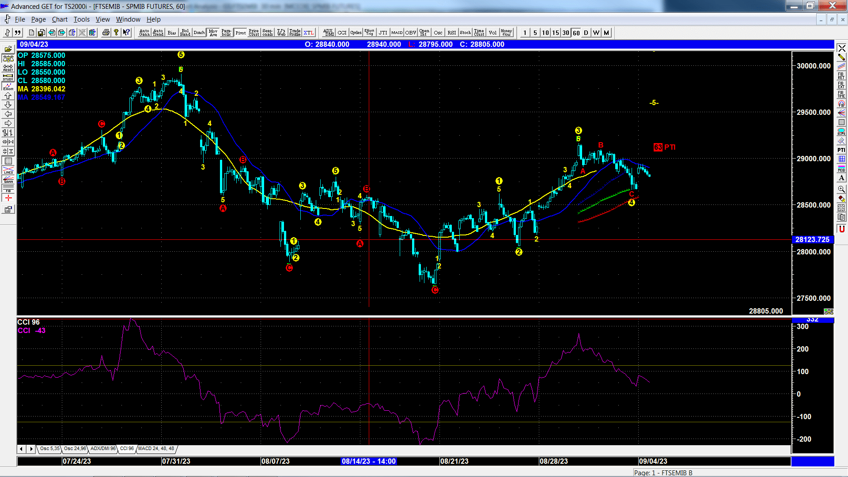Add the RSI indicator
The width and height of the screenshot is (848, 477).
click(x=452, y=33)
